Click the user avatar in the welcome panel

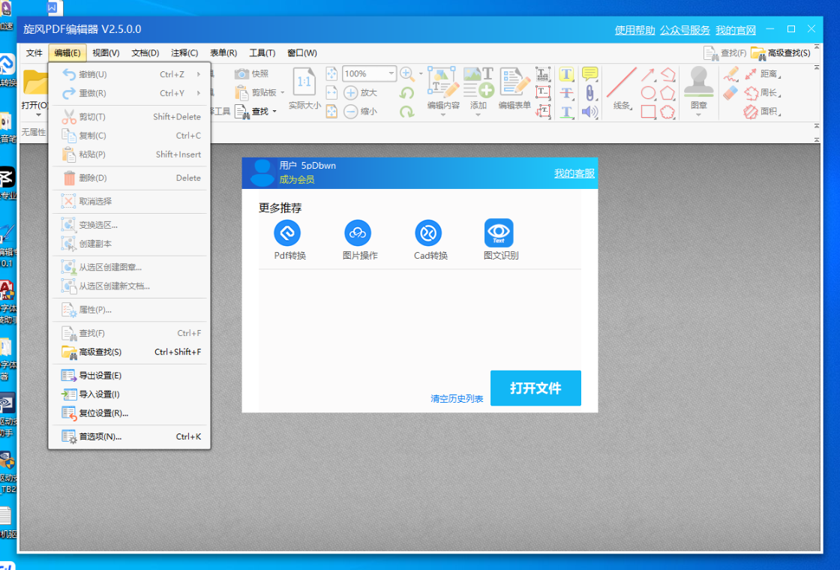point(262,172)
